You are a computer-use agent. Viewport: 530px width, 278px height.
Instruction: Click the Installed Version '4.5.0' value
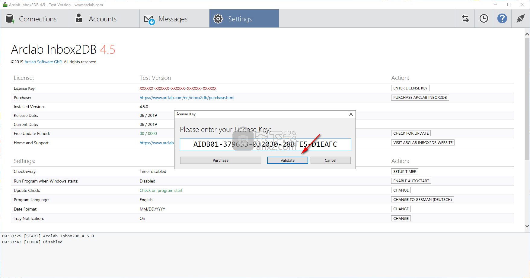[x=144, y=107]
